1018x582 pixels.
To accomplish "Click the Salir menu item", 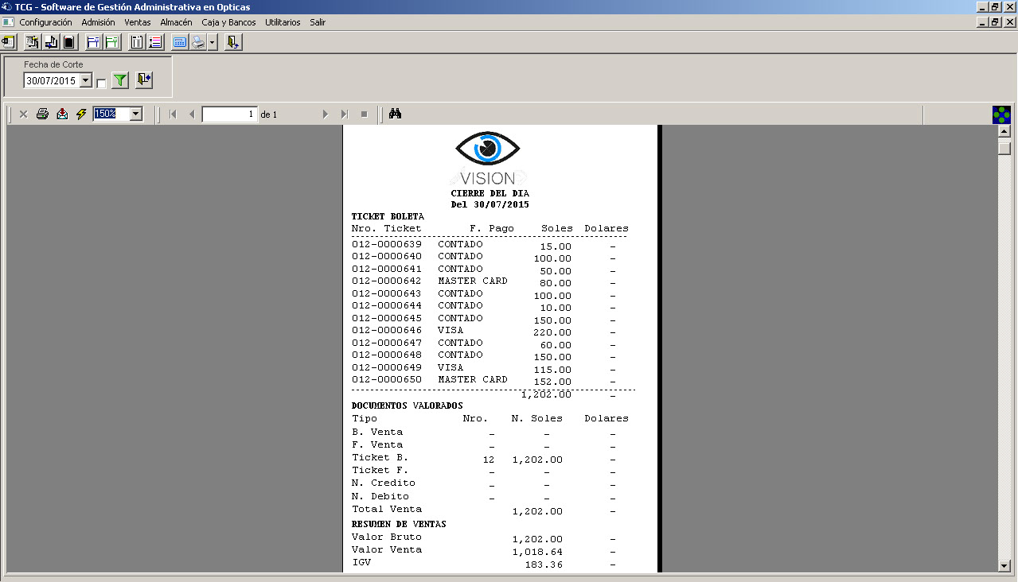I will (x=318, y=22).
